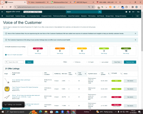
Task: Click the Taylor thermometer product thumbnail
Action: pos(7,89)
